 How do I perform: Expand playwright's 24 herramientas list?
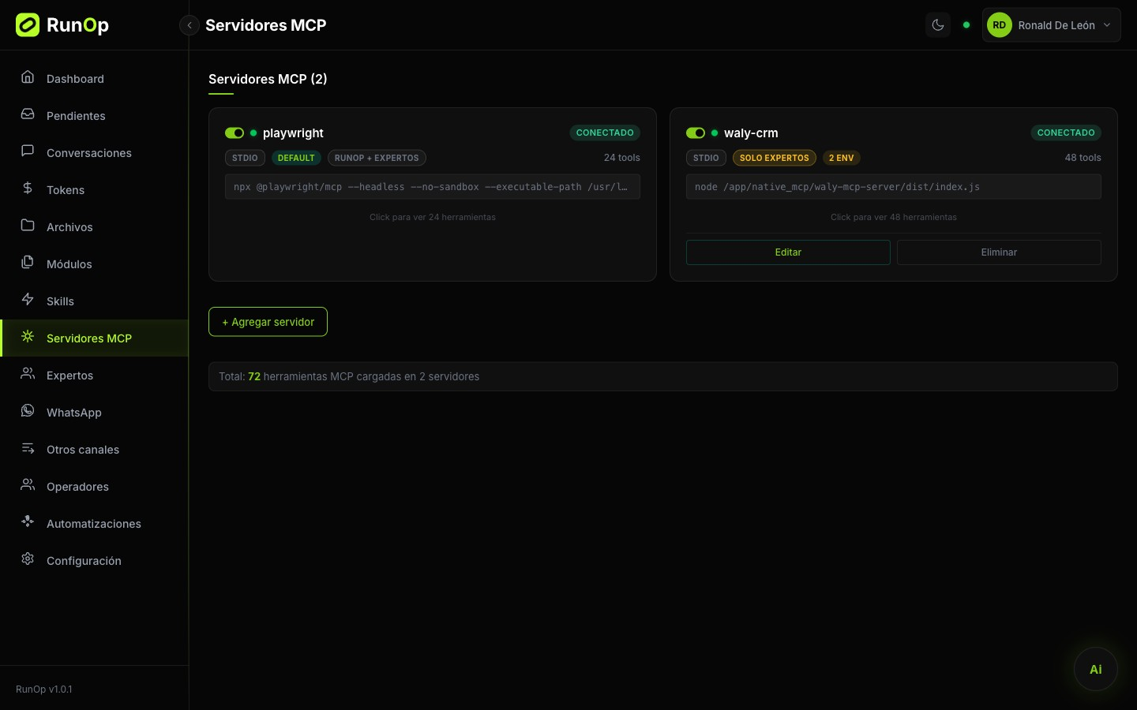point(433,217)
